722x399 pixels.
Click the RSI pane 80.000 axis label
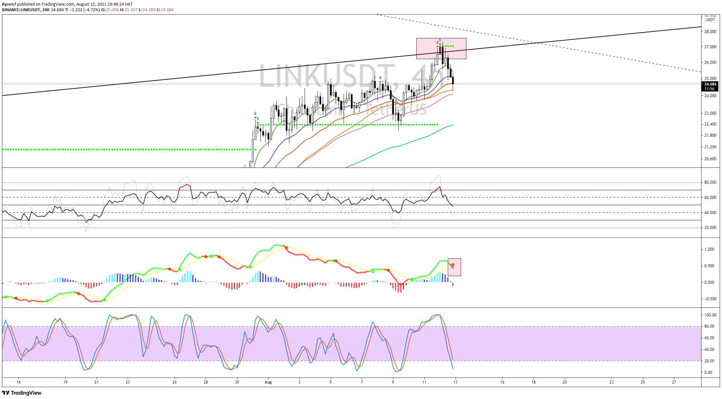[x=710, y=182]
